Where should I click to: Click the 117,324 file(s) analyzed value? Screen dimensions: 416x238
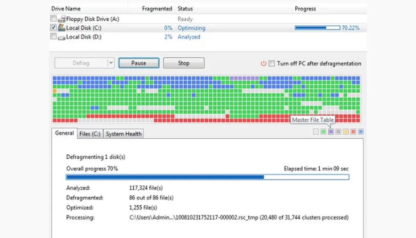[x=146, y=188]
